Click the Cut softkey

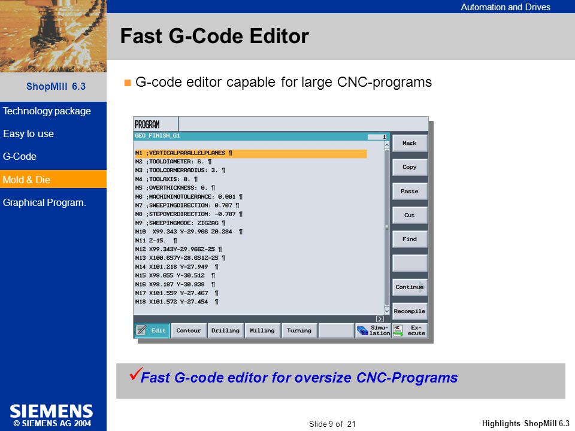coord(410,215)
